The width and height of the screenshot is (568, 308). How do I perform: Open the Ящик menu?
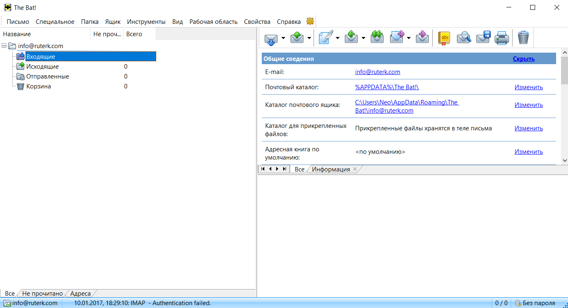pos(113,22)
